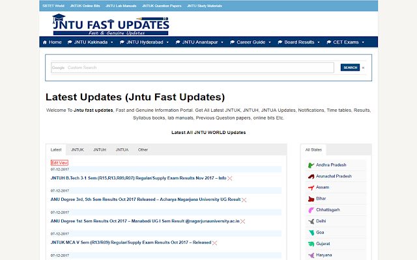Click the Latest Updates (Jntu Fast Updates) heading
The image size is (417, 260).
coord(135,97)
